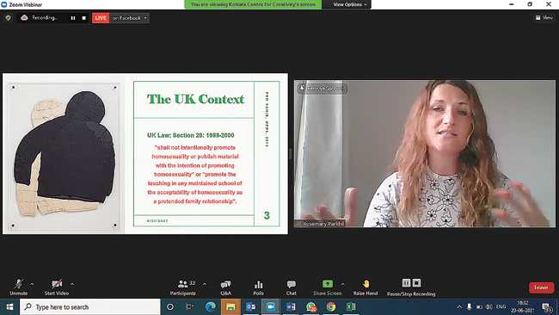Open the Participants panel
Screen dimensions: 559x315
point(183,287)
